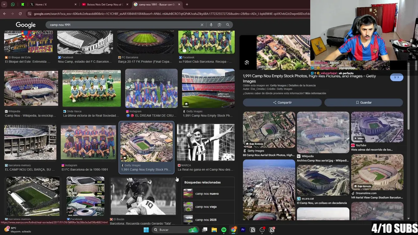418x235 pixels.
Task: Open 88 Camp Nou Aerial Stock Photos result
Action: pyautogui.click(x=269, y=130)
